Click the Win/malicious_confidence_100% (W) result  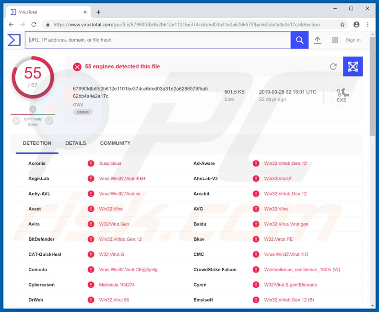tap(302, 270)
